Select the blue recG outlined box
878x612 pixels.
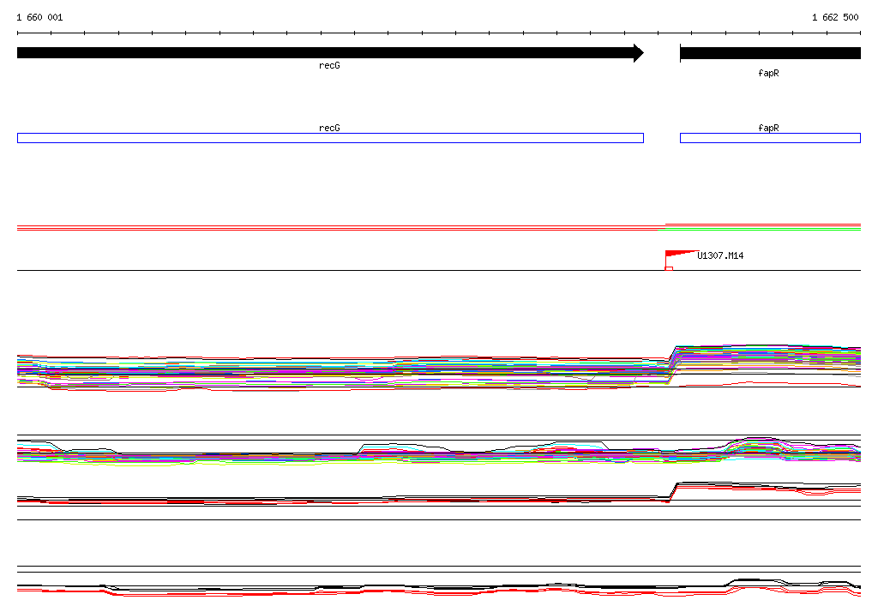pyautogui.click(x=330, y=138)
